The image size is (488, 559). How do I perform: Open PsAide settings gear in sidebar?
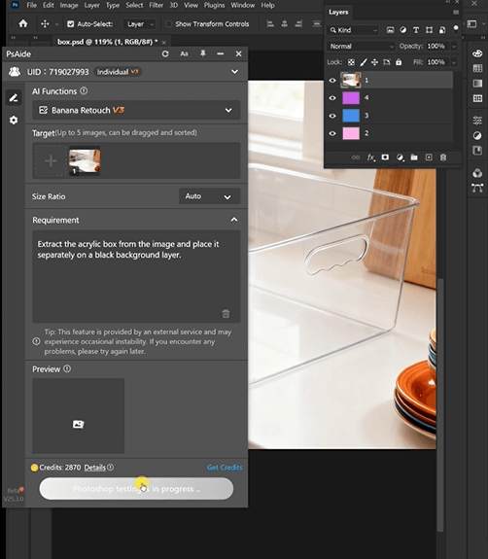pyautogui.click(x=14, y=121)
